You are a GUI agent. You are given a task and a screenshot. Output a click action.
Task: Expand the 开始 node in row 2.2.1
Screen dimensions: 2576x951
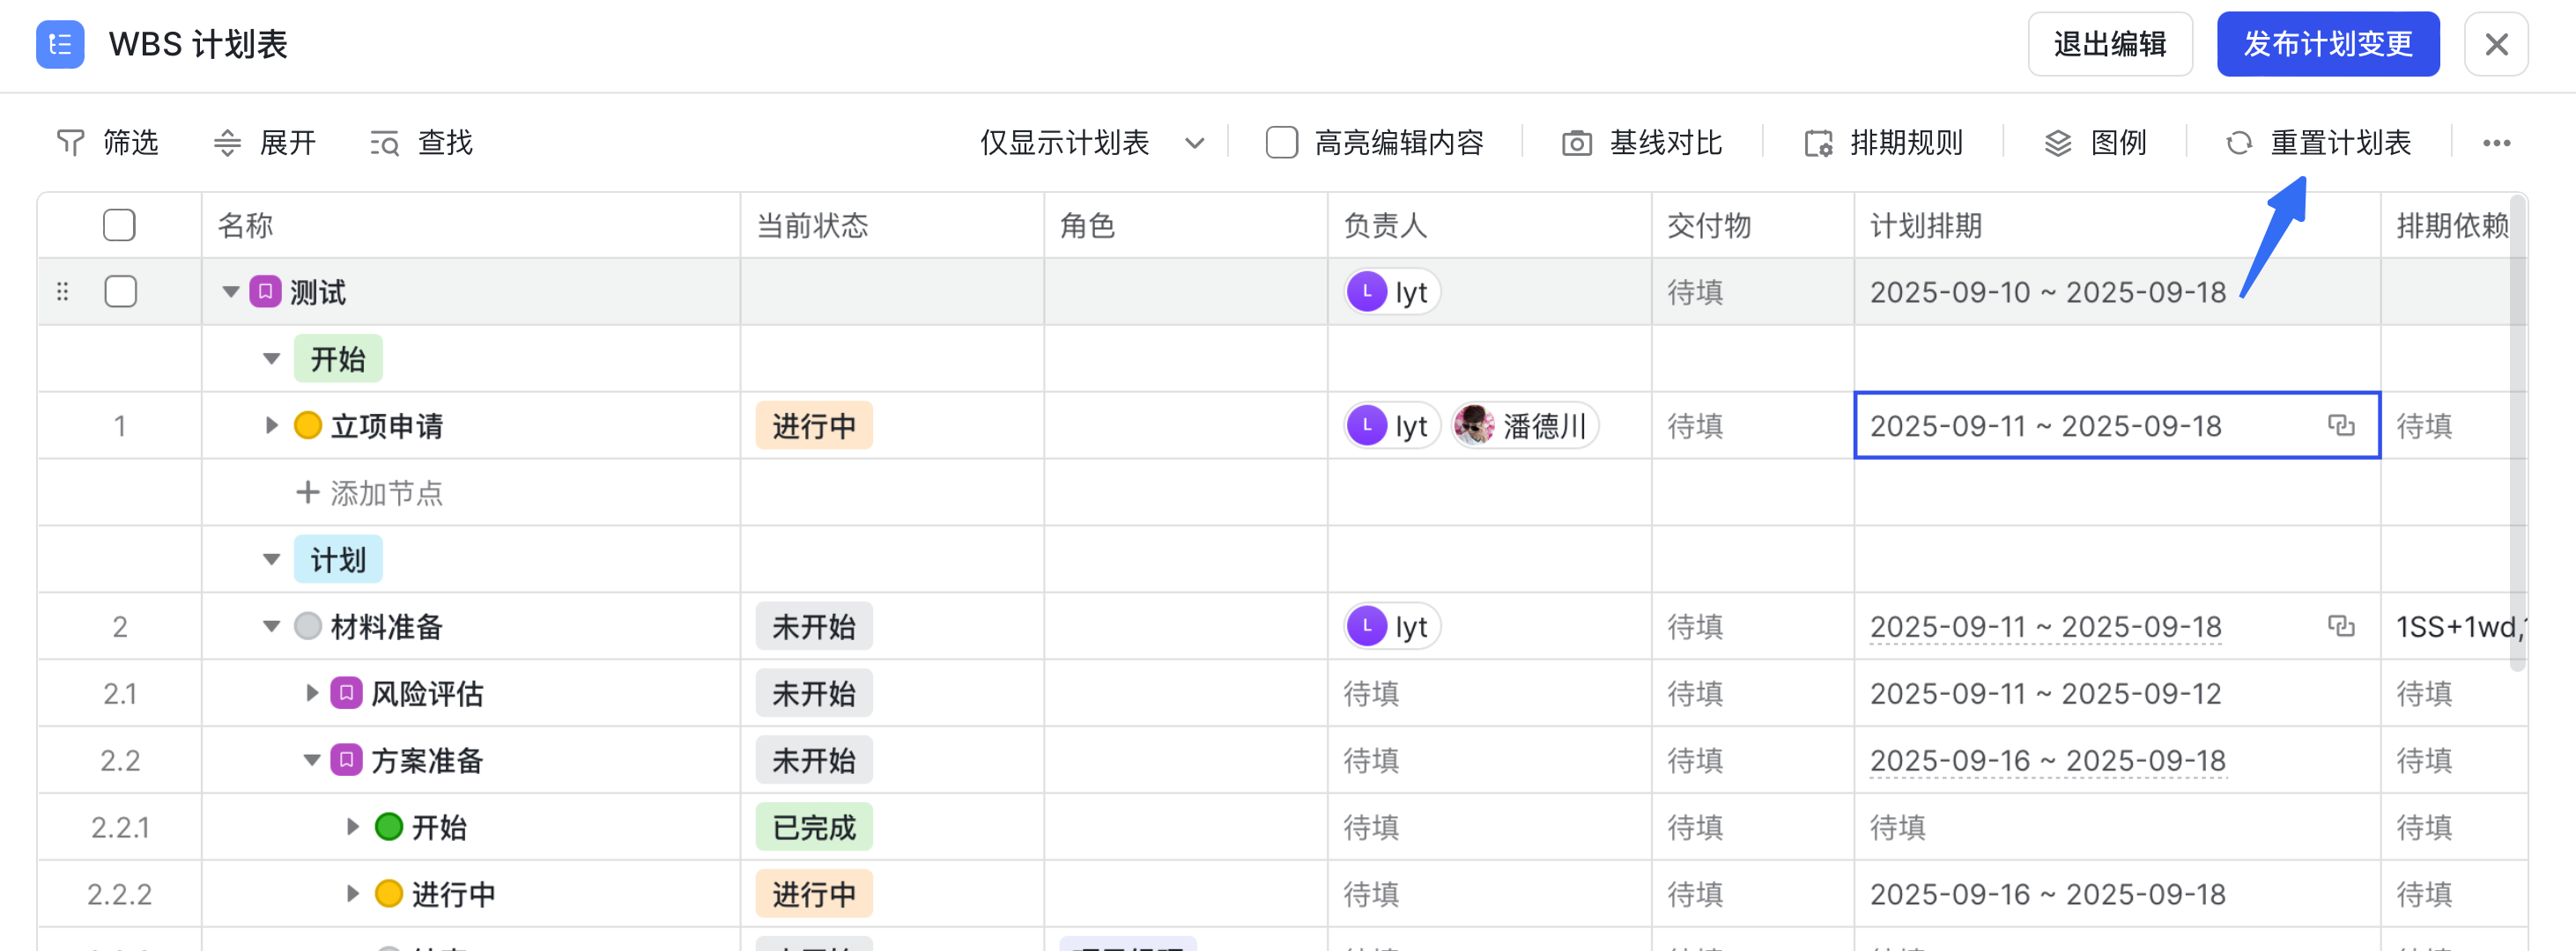click(x=352, y=827)
